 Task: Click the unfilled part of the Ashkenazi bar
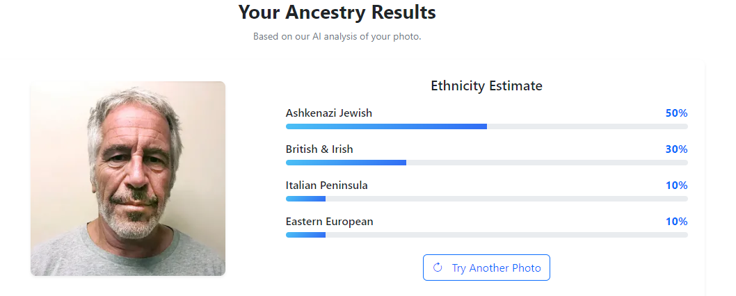pos(588,126)
